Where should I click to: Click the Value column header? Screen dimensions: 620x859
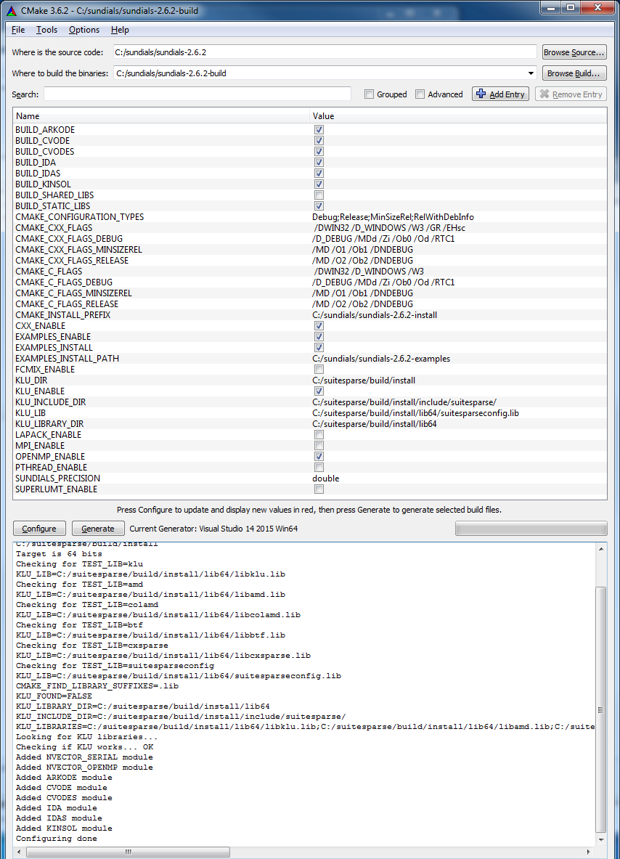458,116
